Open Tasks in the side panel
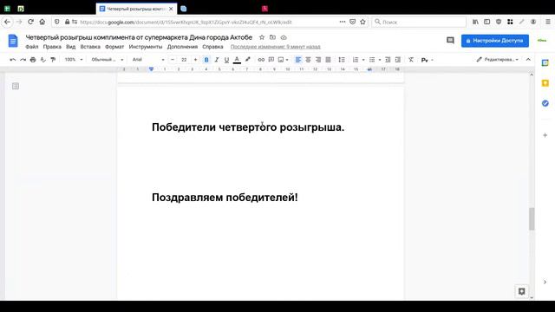The width and height of the screenshot is (555, 312). pyautogui.click(x=545, y=103)
